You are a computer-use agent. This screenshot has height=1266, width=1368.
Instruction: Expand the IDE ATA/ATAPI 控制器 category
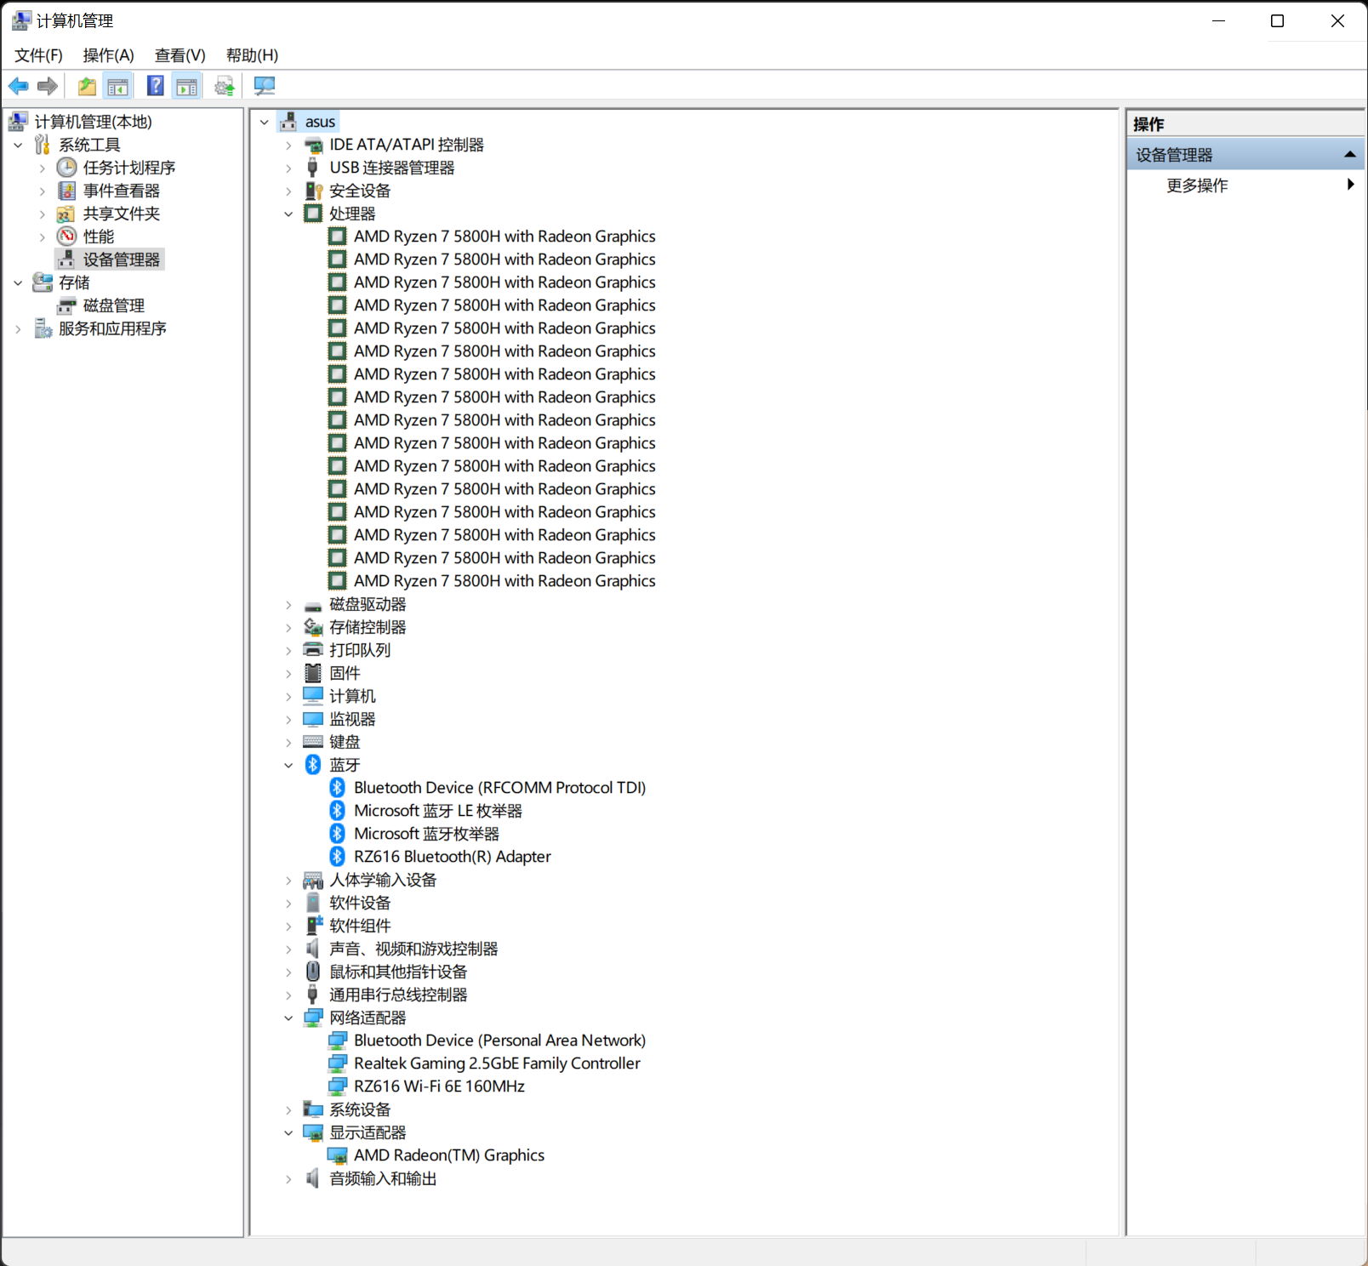pos(288,145)
